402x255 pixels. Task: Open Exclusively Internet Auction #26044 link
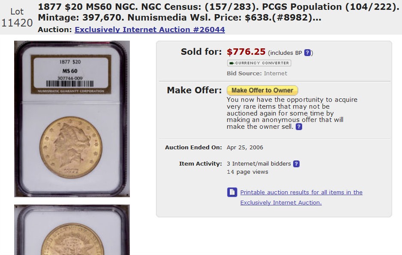tap(150, 30)
